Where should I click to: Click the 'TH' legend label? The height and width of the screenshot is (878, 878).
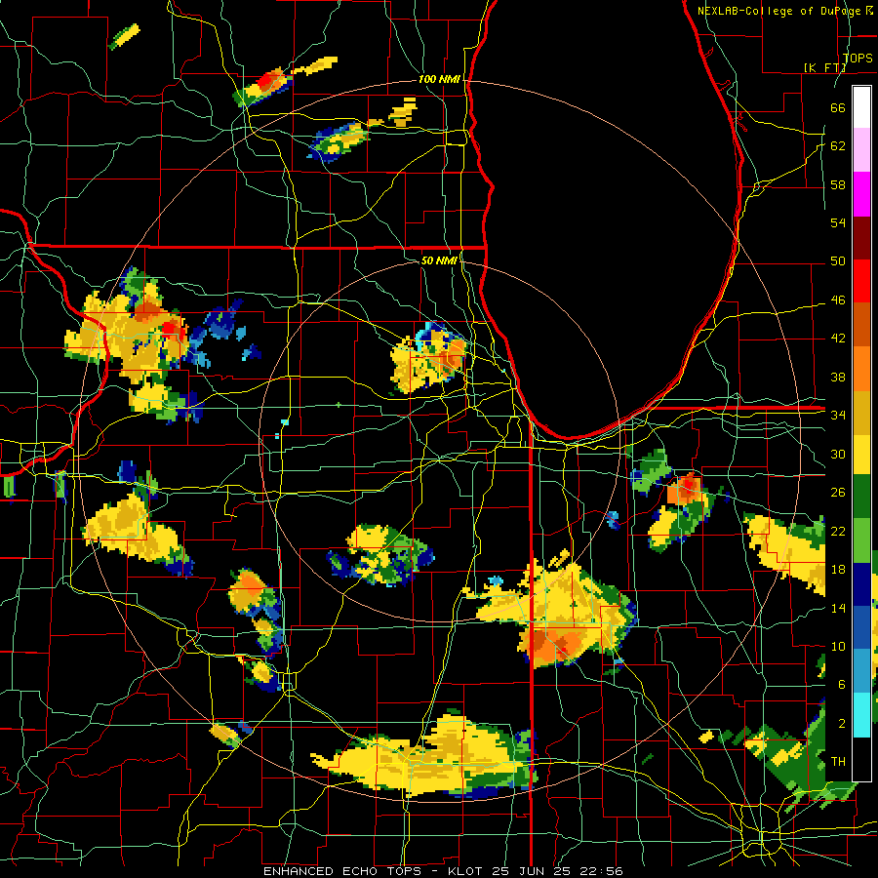pos(838,762)
